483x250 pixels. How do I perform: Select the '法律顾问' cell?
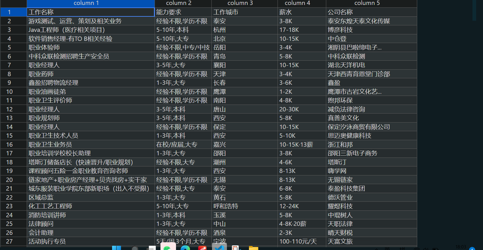click(x=91, y=224)
